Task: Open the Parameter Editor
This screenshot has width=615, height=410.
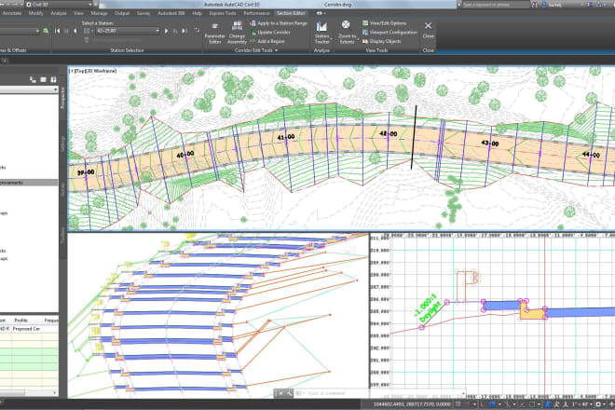Action: 214,32
